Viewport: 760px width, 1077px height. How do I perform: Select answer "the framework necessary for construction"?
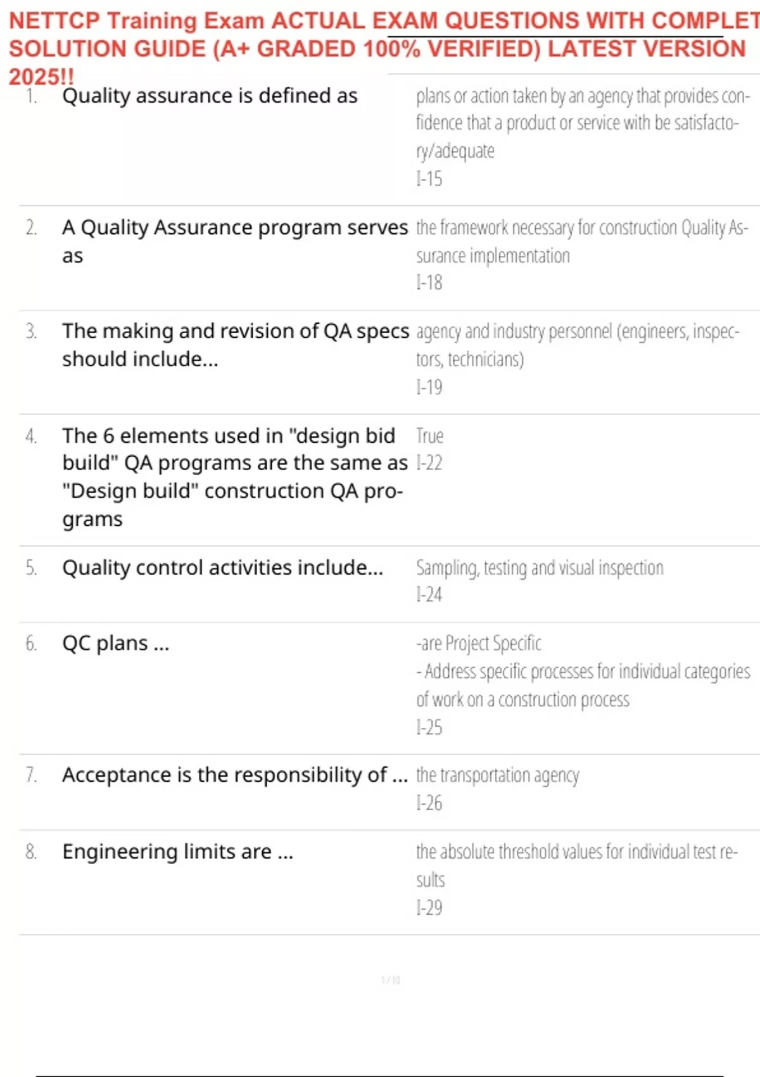tap(581, 241)
